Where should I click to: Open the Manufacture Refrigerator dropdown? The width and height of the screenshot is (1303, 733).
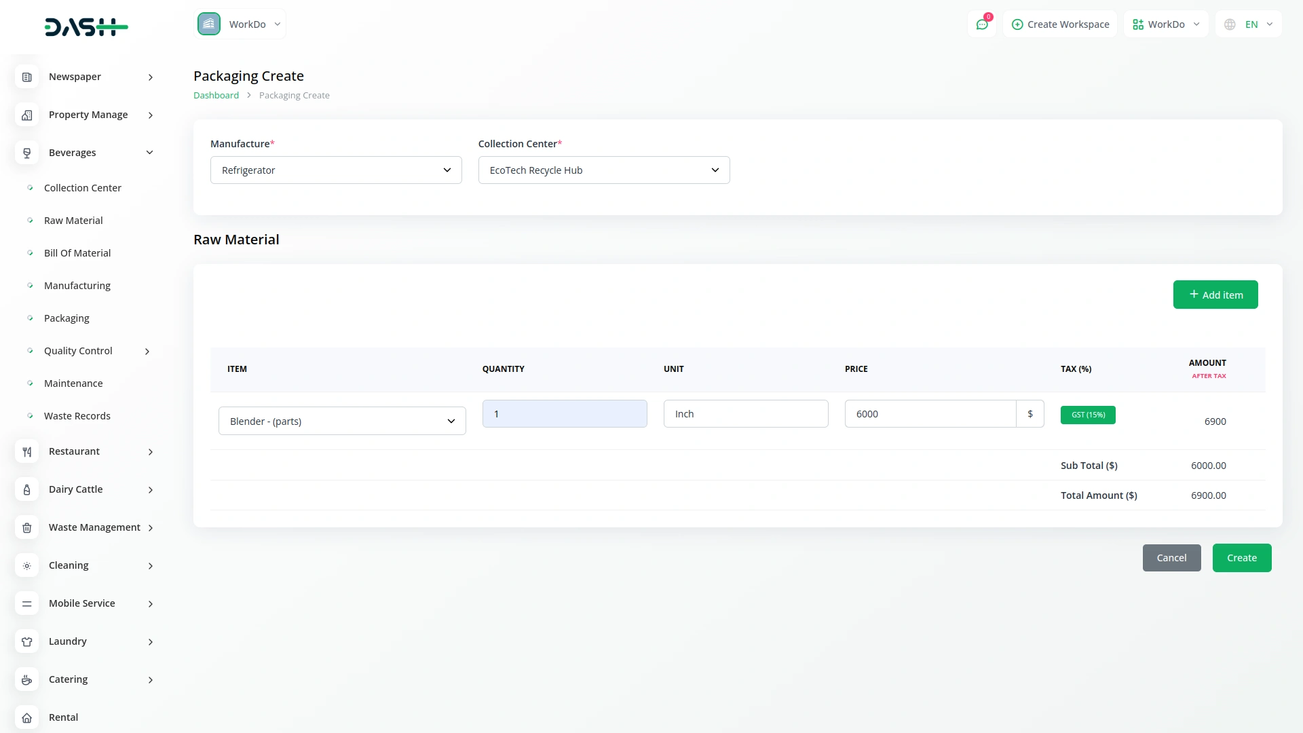pos(336,170)
